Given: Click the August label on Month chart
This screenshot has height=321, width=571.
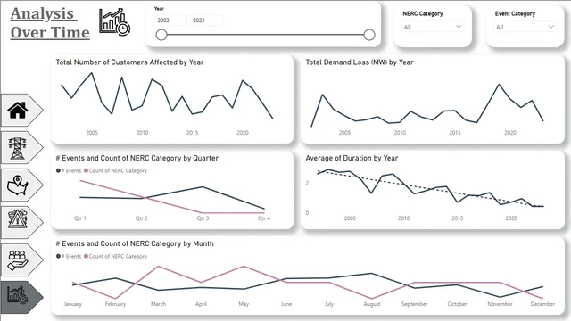Looking at the screenshot, I should pos(372,304).
